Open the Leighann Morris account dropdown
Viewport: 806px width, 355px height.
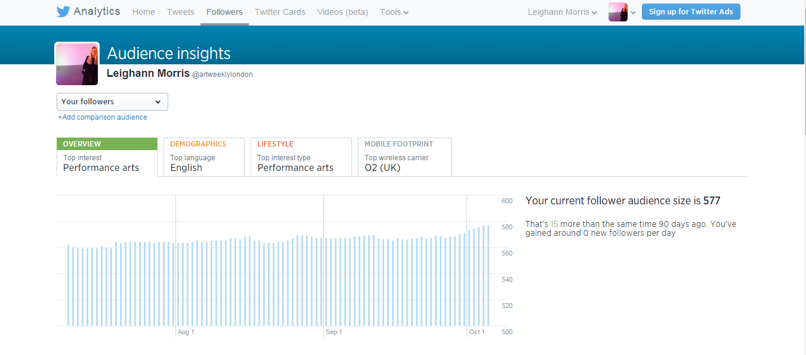[x=562, y=12]
